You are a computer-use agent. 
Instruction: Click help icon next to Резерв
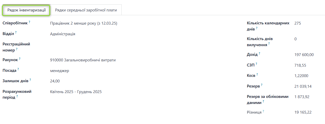pyautogui.click(x=262, y=85)
